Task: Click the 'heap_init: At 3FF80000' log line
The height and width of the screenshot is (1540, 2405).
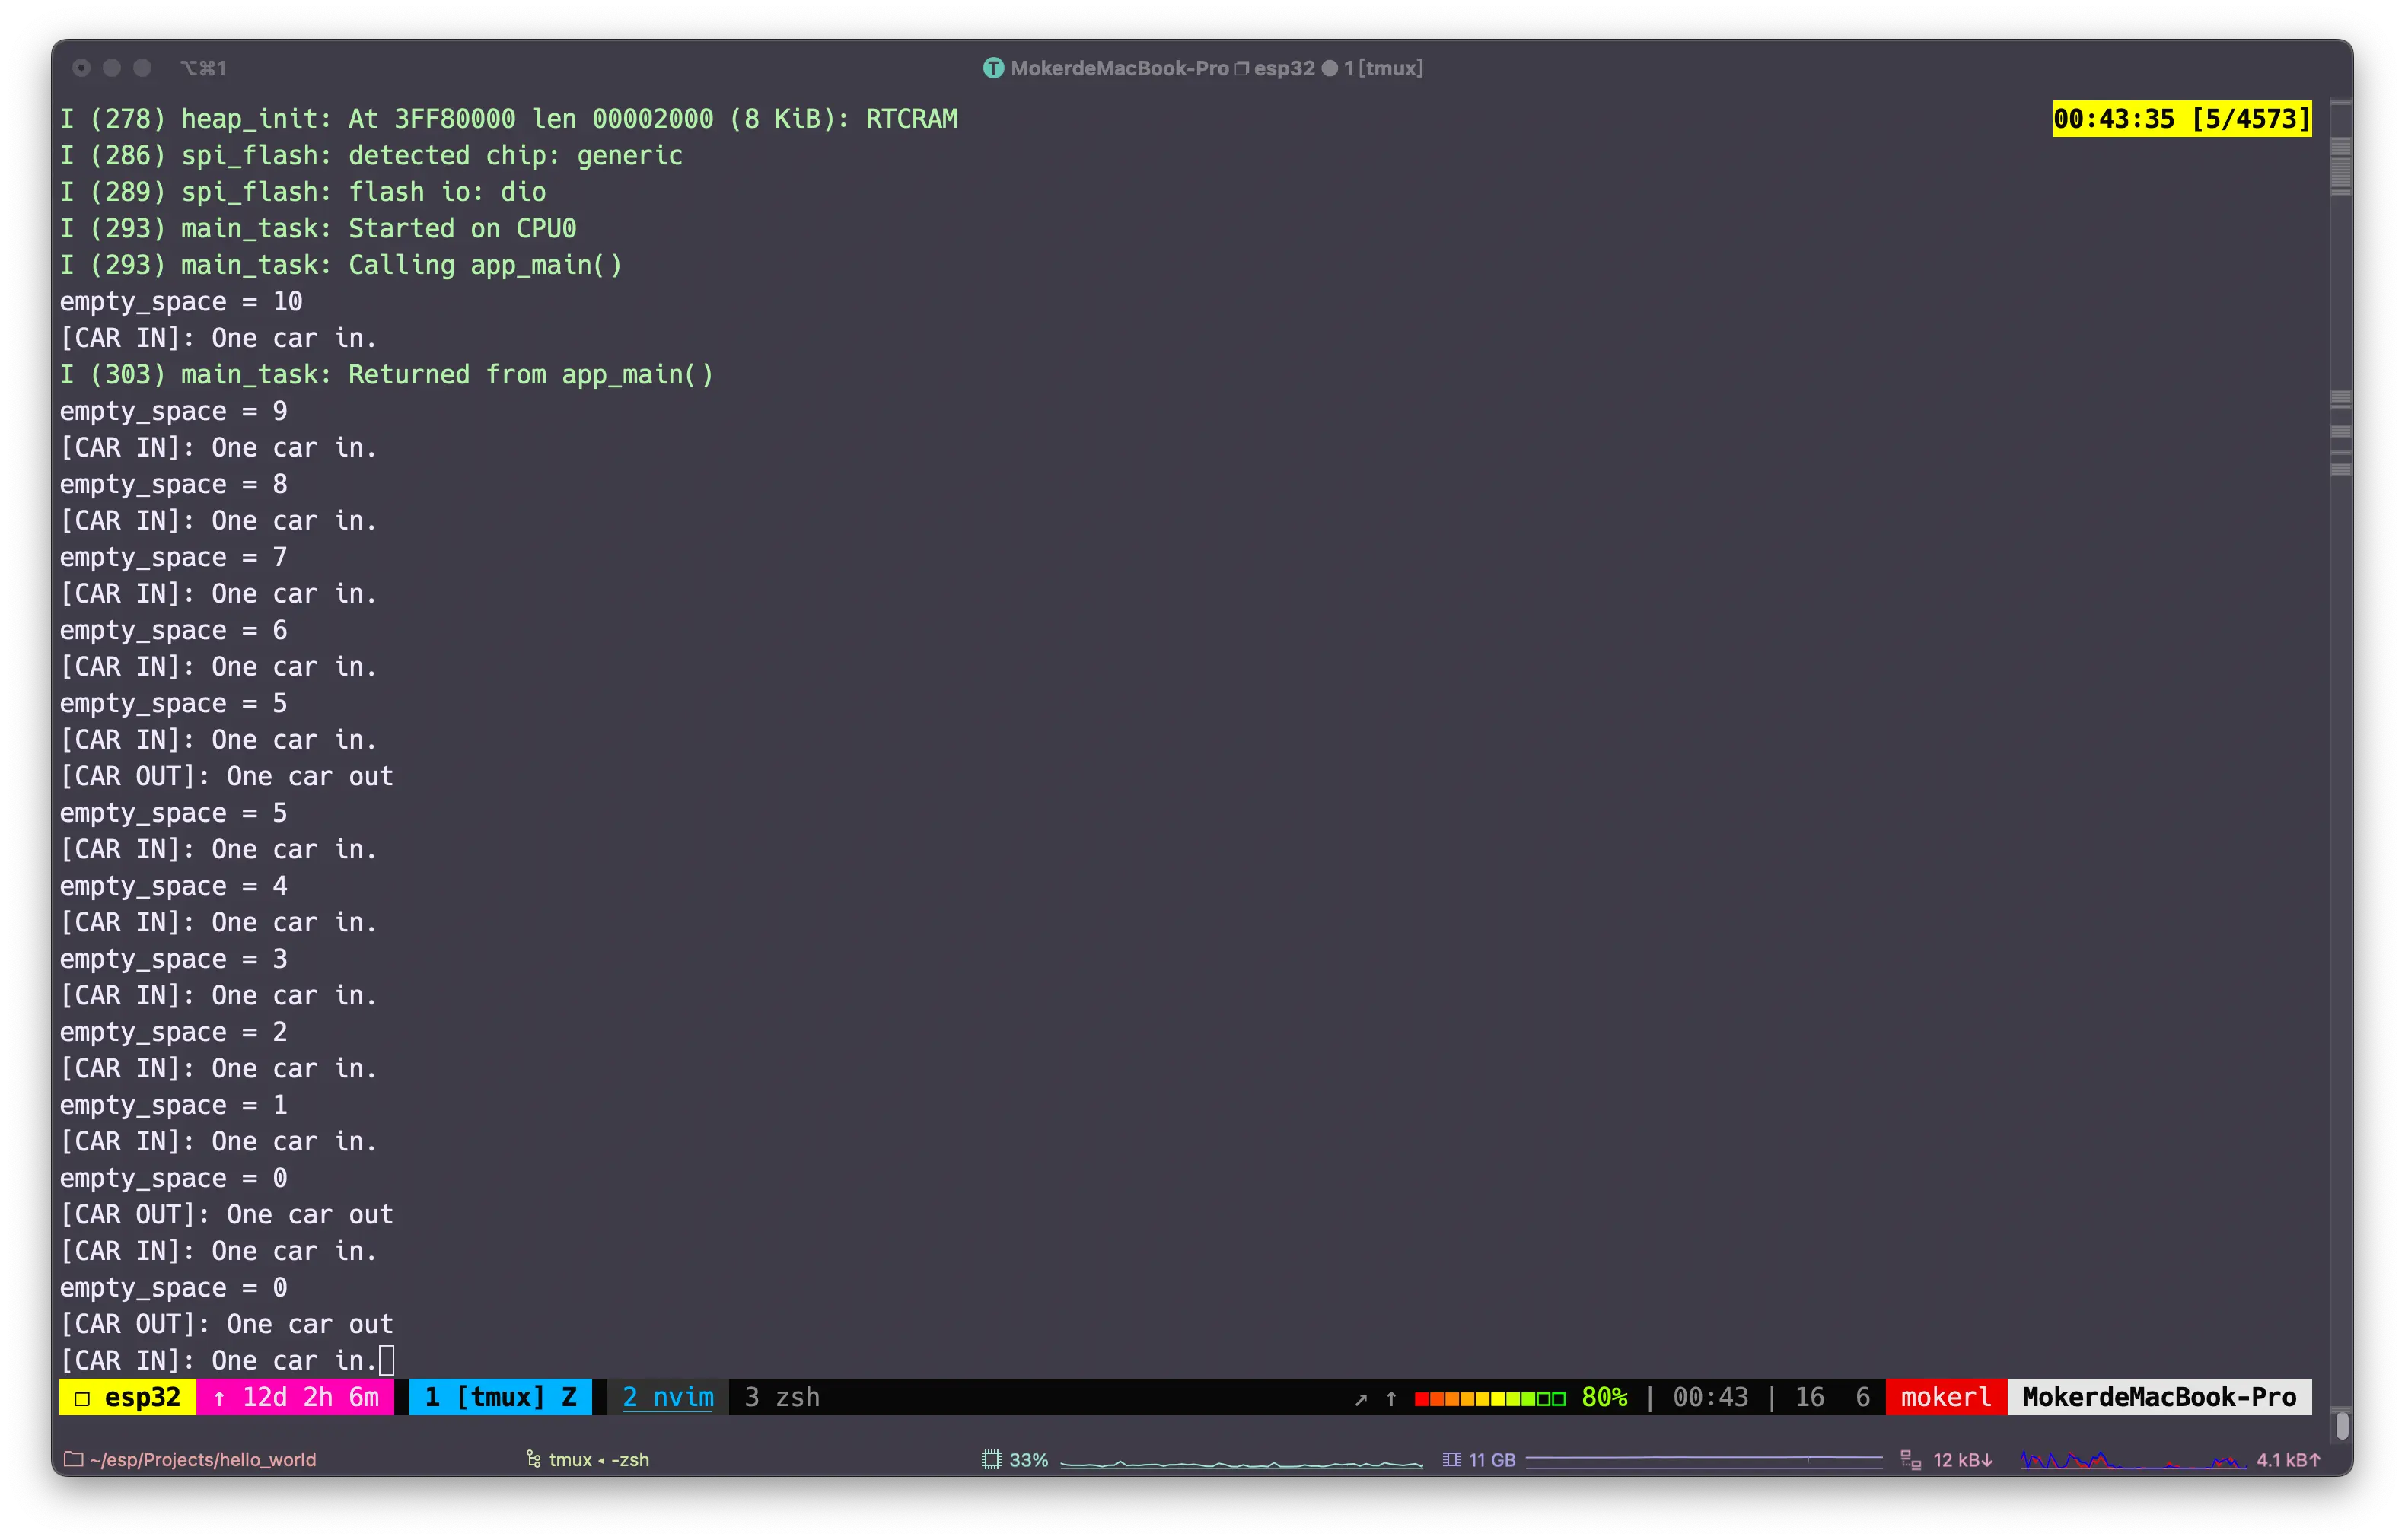Action: click(x=508, y=119)
